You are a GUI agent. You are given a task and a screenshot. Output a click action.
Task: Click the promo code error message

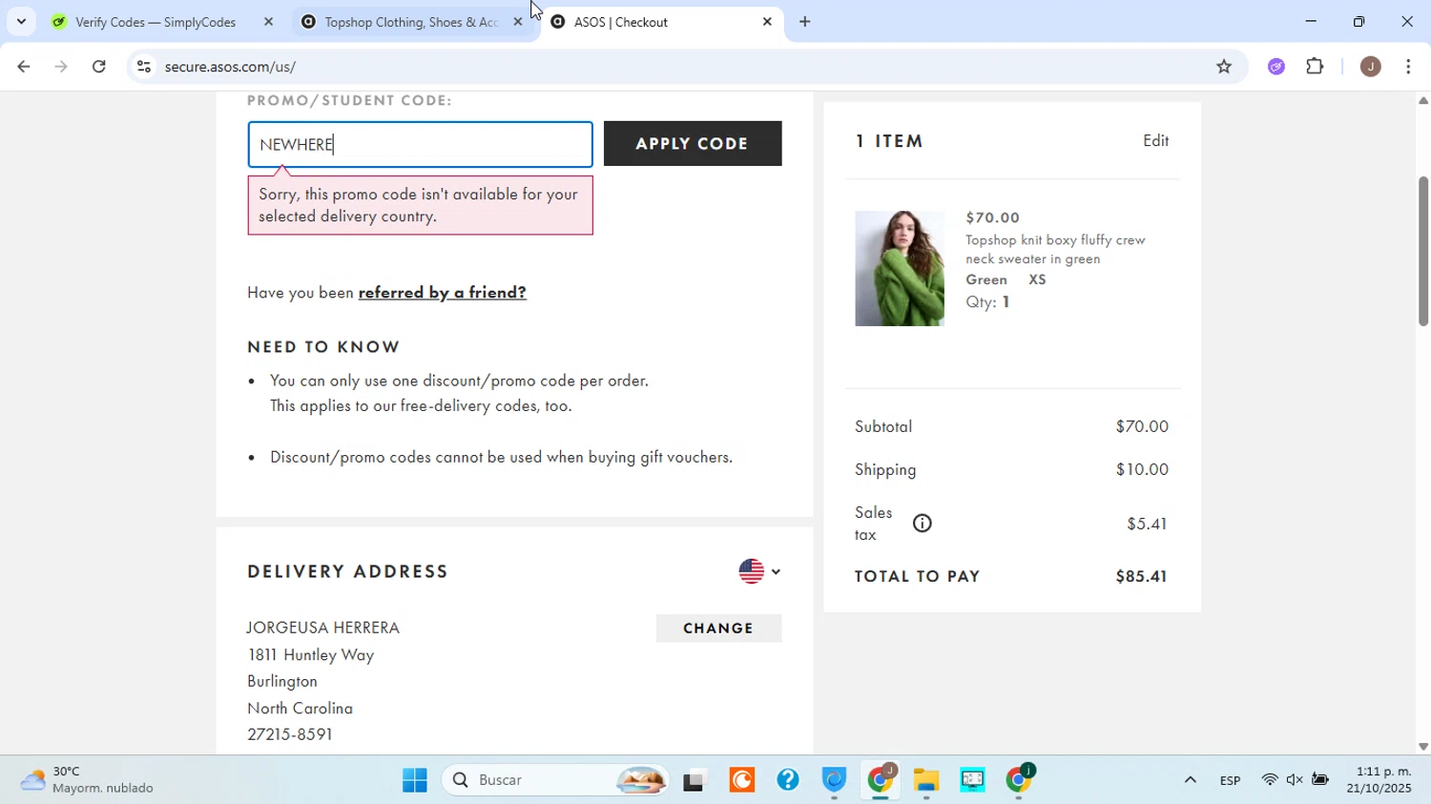click(420, 205)
